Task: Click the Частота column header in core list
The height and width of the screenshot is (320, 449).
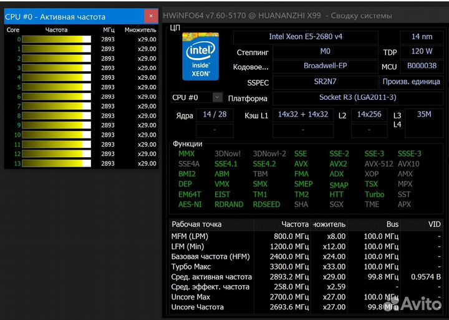Action: coord(56,30)
